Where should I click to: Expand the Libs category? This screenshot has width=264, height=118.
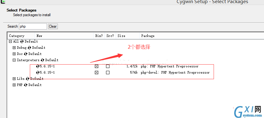click(x=14, y=79)
